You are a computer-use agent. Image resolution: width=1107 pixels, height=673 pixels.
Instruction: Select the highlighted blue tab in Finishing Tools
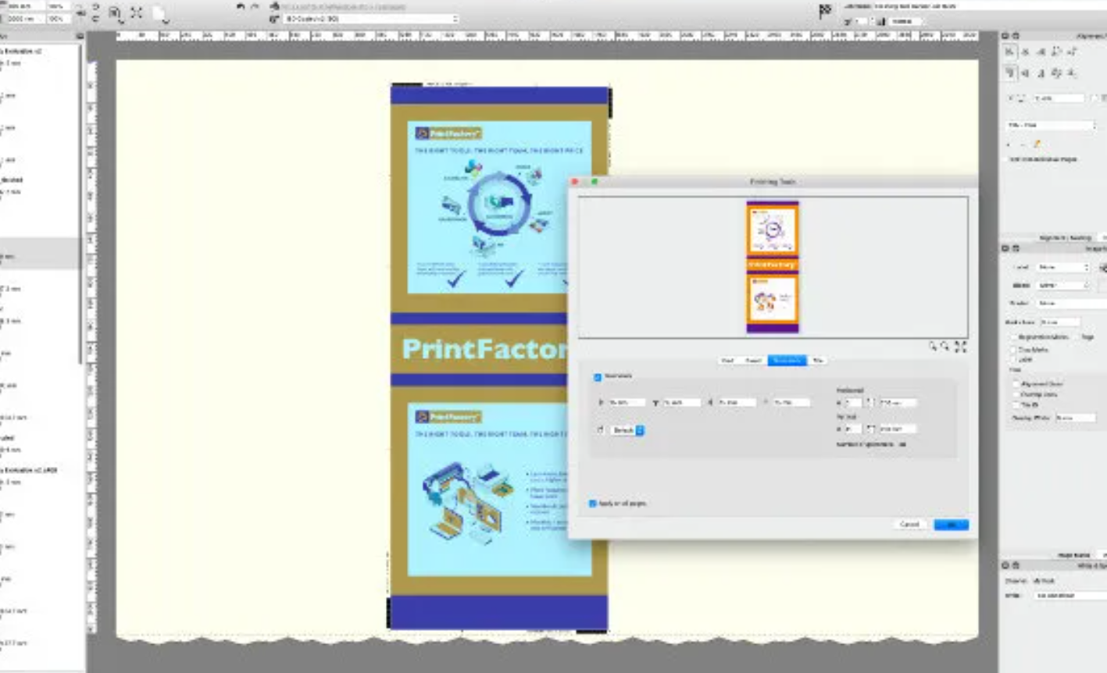(x=787, y=361)
